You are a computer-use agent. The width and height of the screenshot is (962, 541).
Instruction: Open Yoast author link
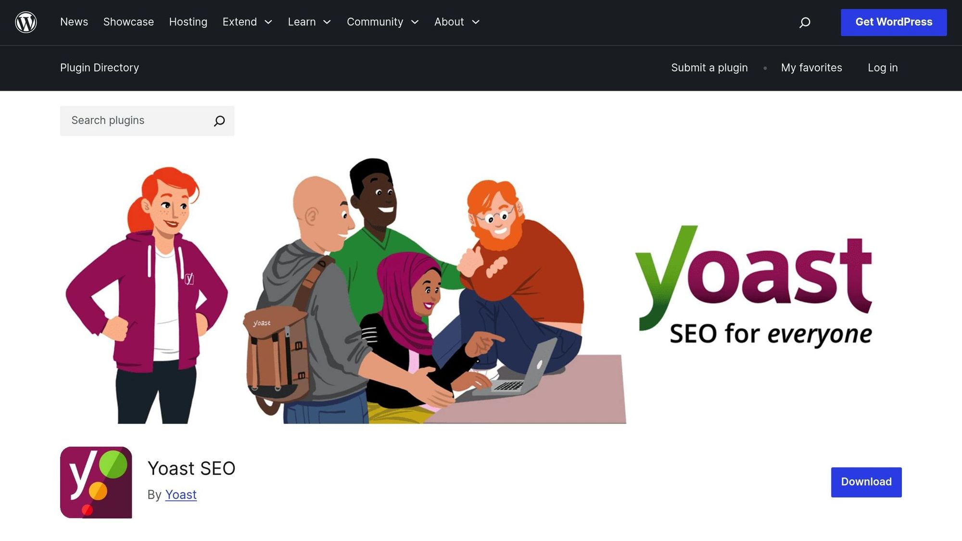coord(181,494)
